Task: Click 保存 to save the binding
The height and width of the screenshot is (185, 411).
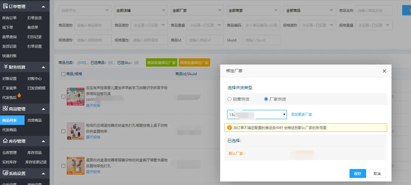Action: tap(358, 173)
